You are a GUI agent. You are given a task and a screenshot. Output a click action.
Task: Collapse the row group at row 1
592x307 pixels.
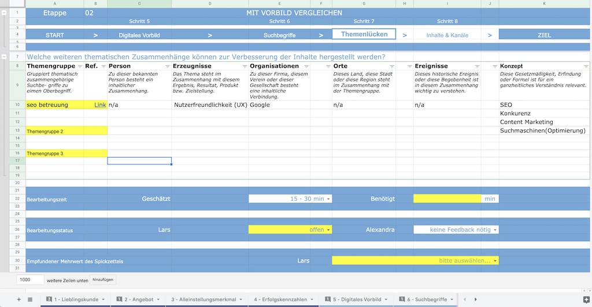pyautogui.click(x=4, y=13)
